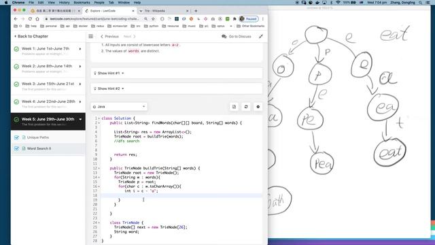Open the Java language dropdown

pyautogui.click(x=119, y=107)
